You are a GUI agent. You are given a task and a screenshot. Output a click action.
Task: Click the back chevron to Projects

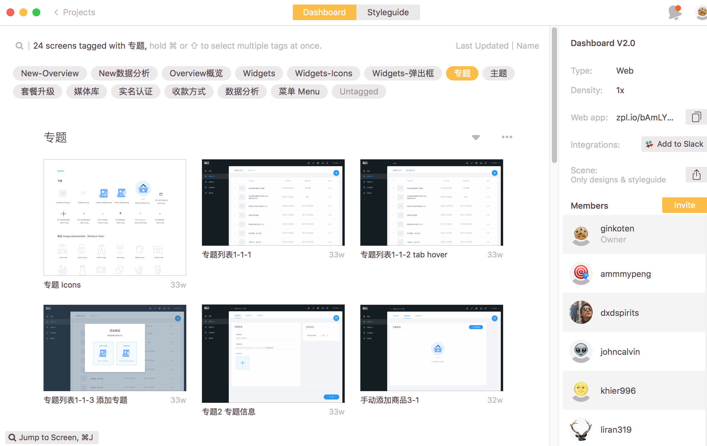(56, 12)
